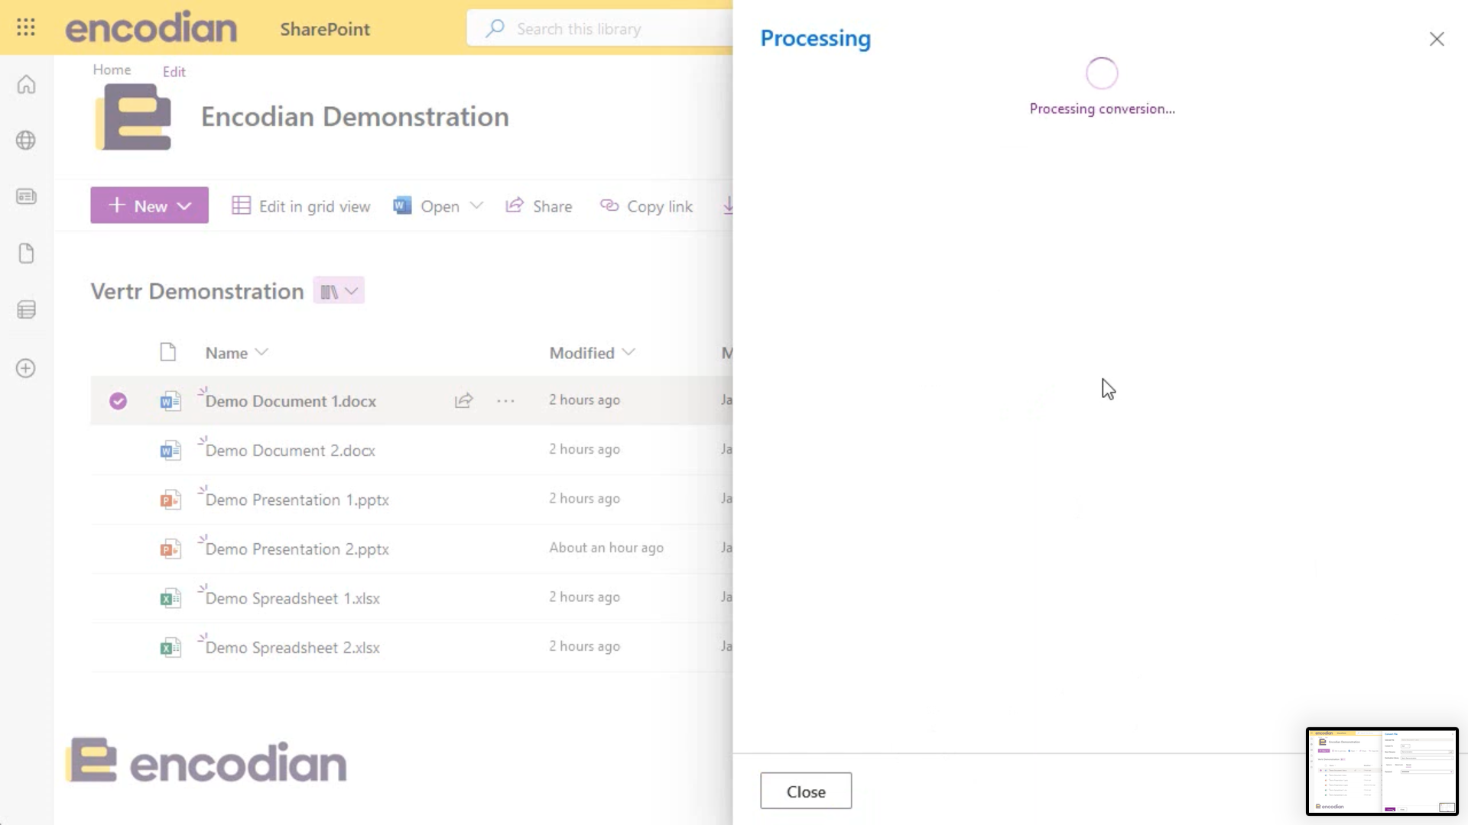
Task: Open the Encodian Demonstration site title
Action: click(355, 117)
